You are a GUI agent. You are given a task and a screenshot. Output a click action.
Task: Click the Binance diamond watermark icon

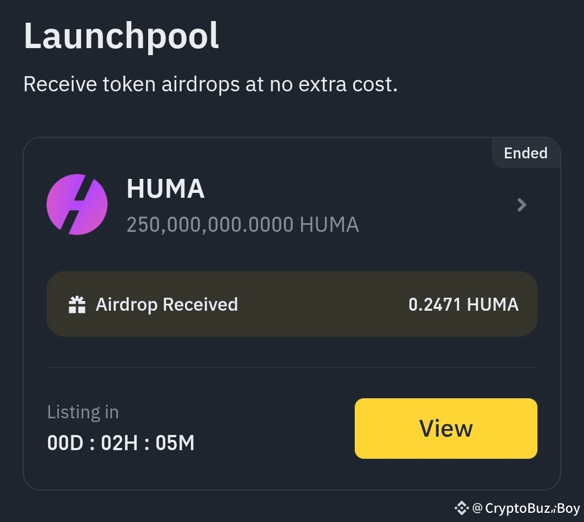(461, 508)
